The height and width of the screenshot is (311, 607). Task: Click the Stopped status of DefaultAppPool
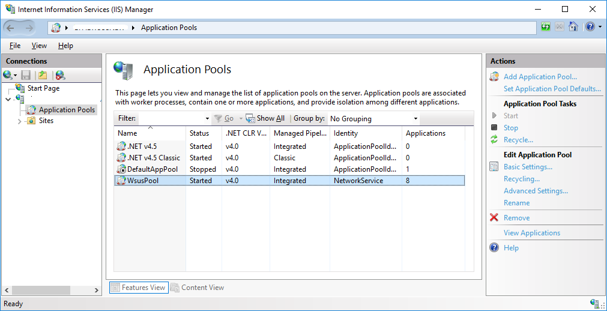[203, 169]
